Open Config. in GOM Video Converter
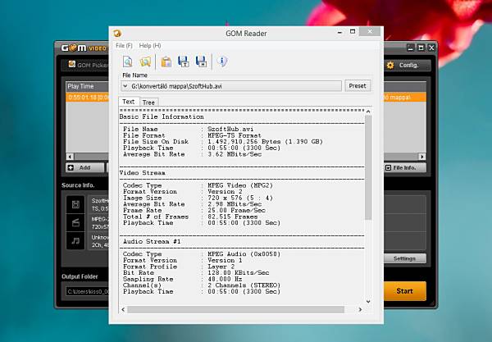This screenshot has width=492, height=342. coord(408,66)
